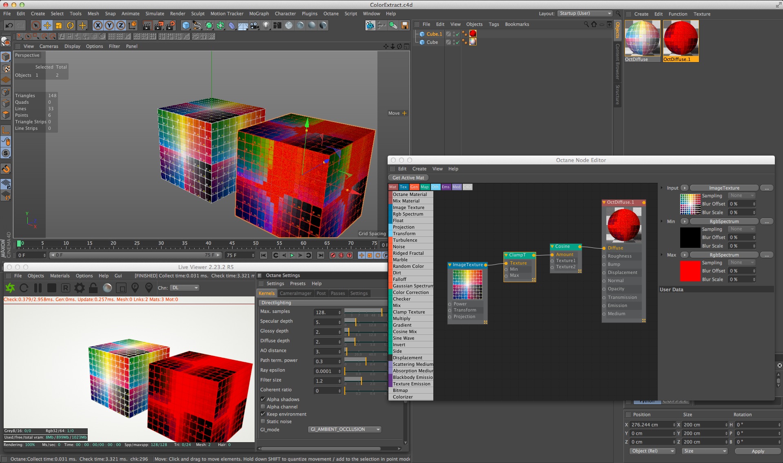Viewport: 783px width, 463px height.
Task: Open the Octane menu in the main menu bar
Action: (x=331, y=13)
